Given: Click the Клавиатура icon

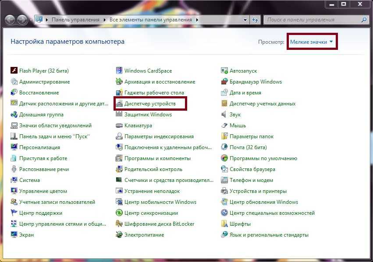Looking at the screenshot, I should 119,126.
